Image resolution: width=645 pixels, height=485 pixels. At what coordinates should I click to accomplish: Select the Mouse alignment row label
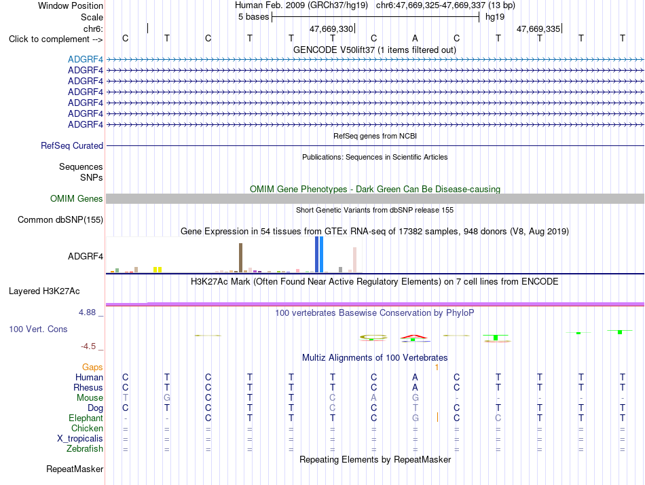[90, 398]
